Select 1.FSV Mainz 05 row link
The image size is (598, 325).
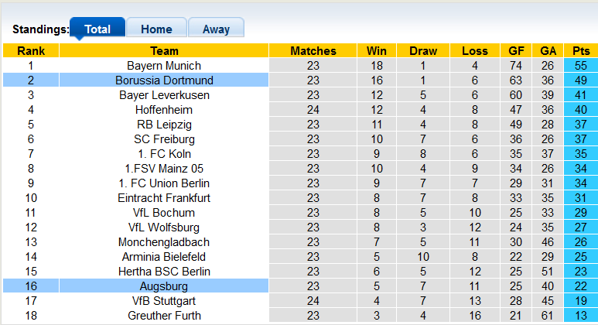tap(164, 169)
